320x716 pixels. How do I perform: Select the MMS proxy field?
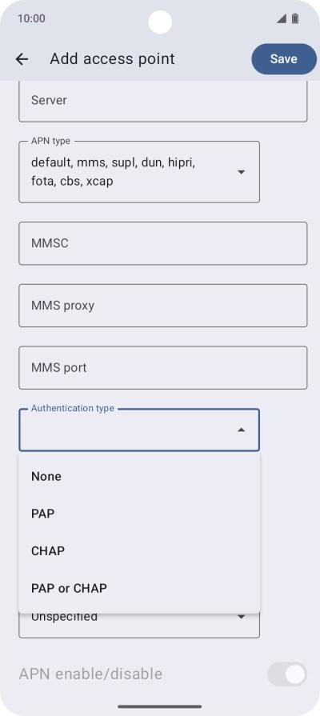click(163, 306)
